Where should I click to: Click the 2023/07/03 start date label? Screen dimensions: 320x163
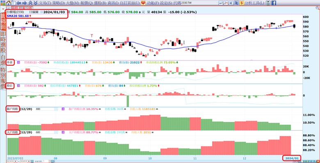pyautogui.click(x=15, y=158)
